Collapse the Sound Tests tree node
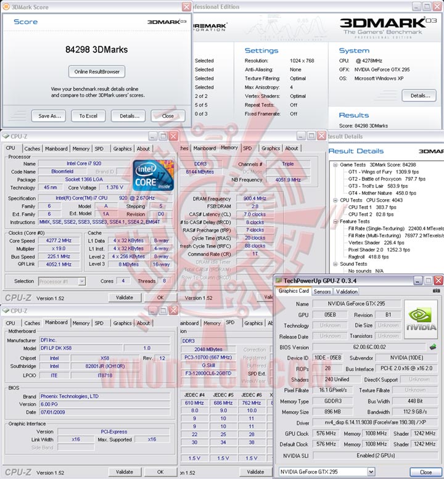 (x=335, y=264)
